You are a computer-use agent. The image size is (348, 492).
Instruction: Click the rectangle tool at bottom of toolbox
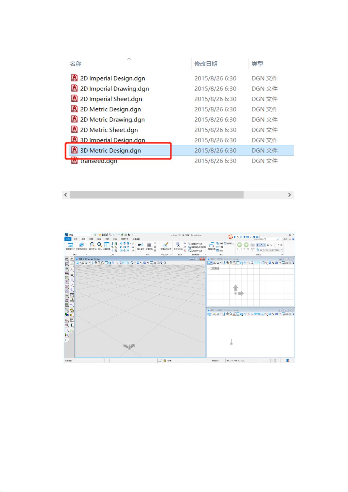pos(67,340)
